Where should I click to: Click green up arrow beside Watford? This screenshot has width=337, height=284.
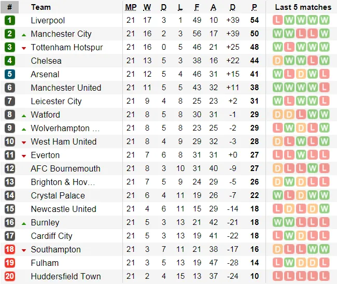tap(24, 115)
